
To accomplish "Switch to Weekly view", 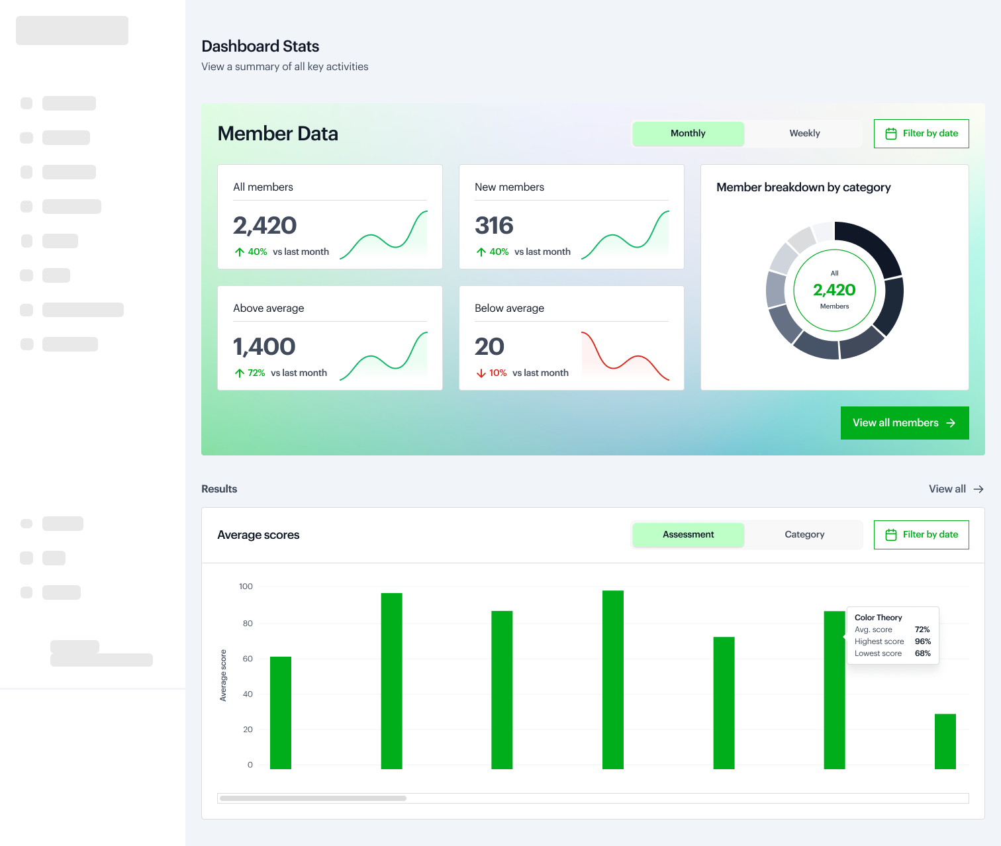I will (x=804, y=133).
